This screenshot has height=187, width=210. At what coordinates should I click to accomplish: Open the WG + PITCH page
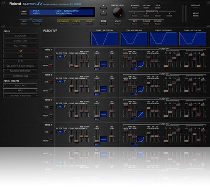(20, 46)
